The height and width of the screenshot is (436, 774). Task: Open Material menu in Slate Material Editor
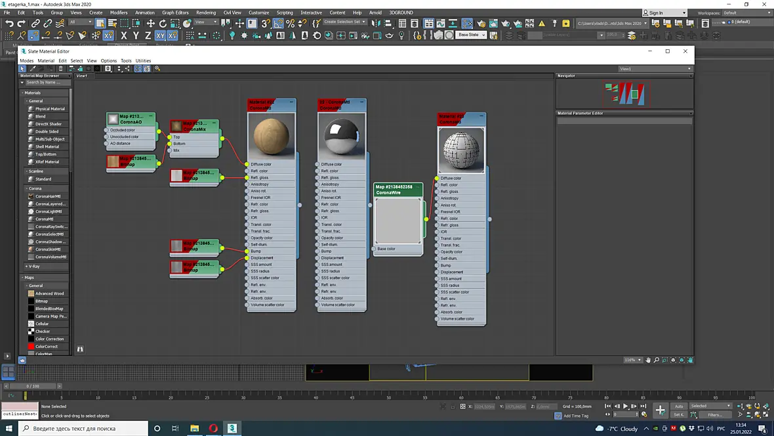coord(46,61)
